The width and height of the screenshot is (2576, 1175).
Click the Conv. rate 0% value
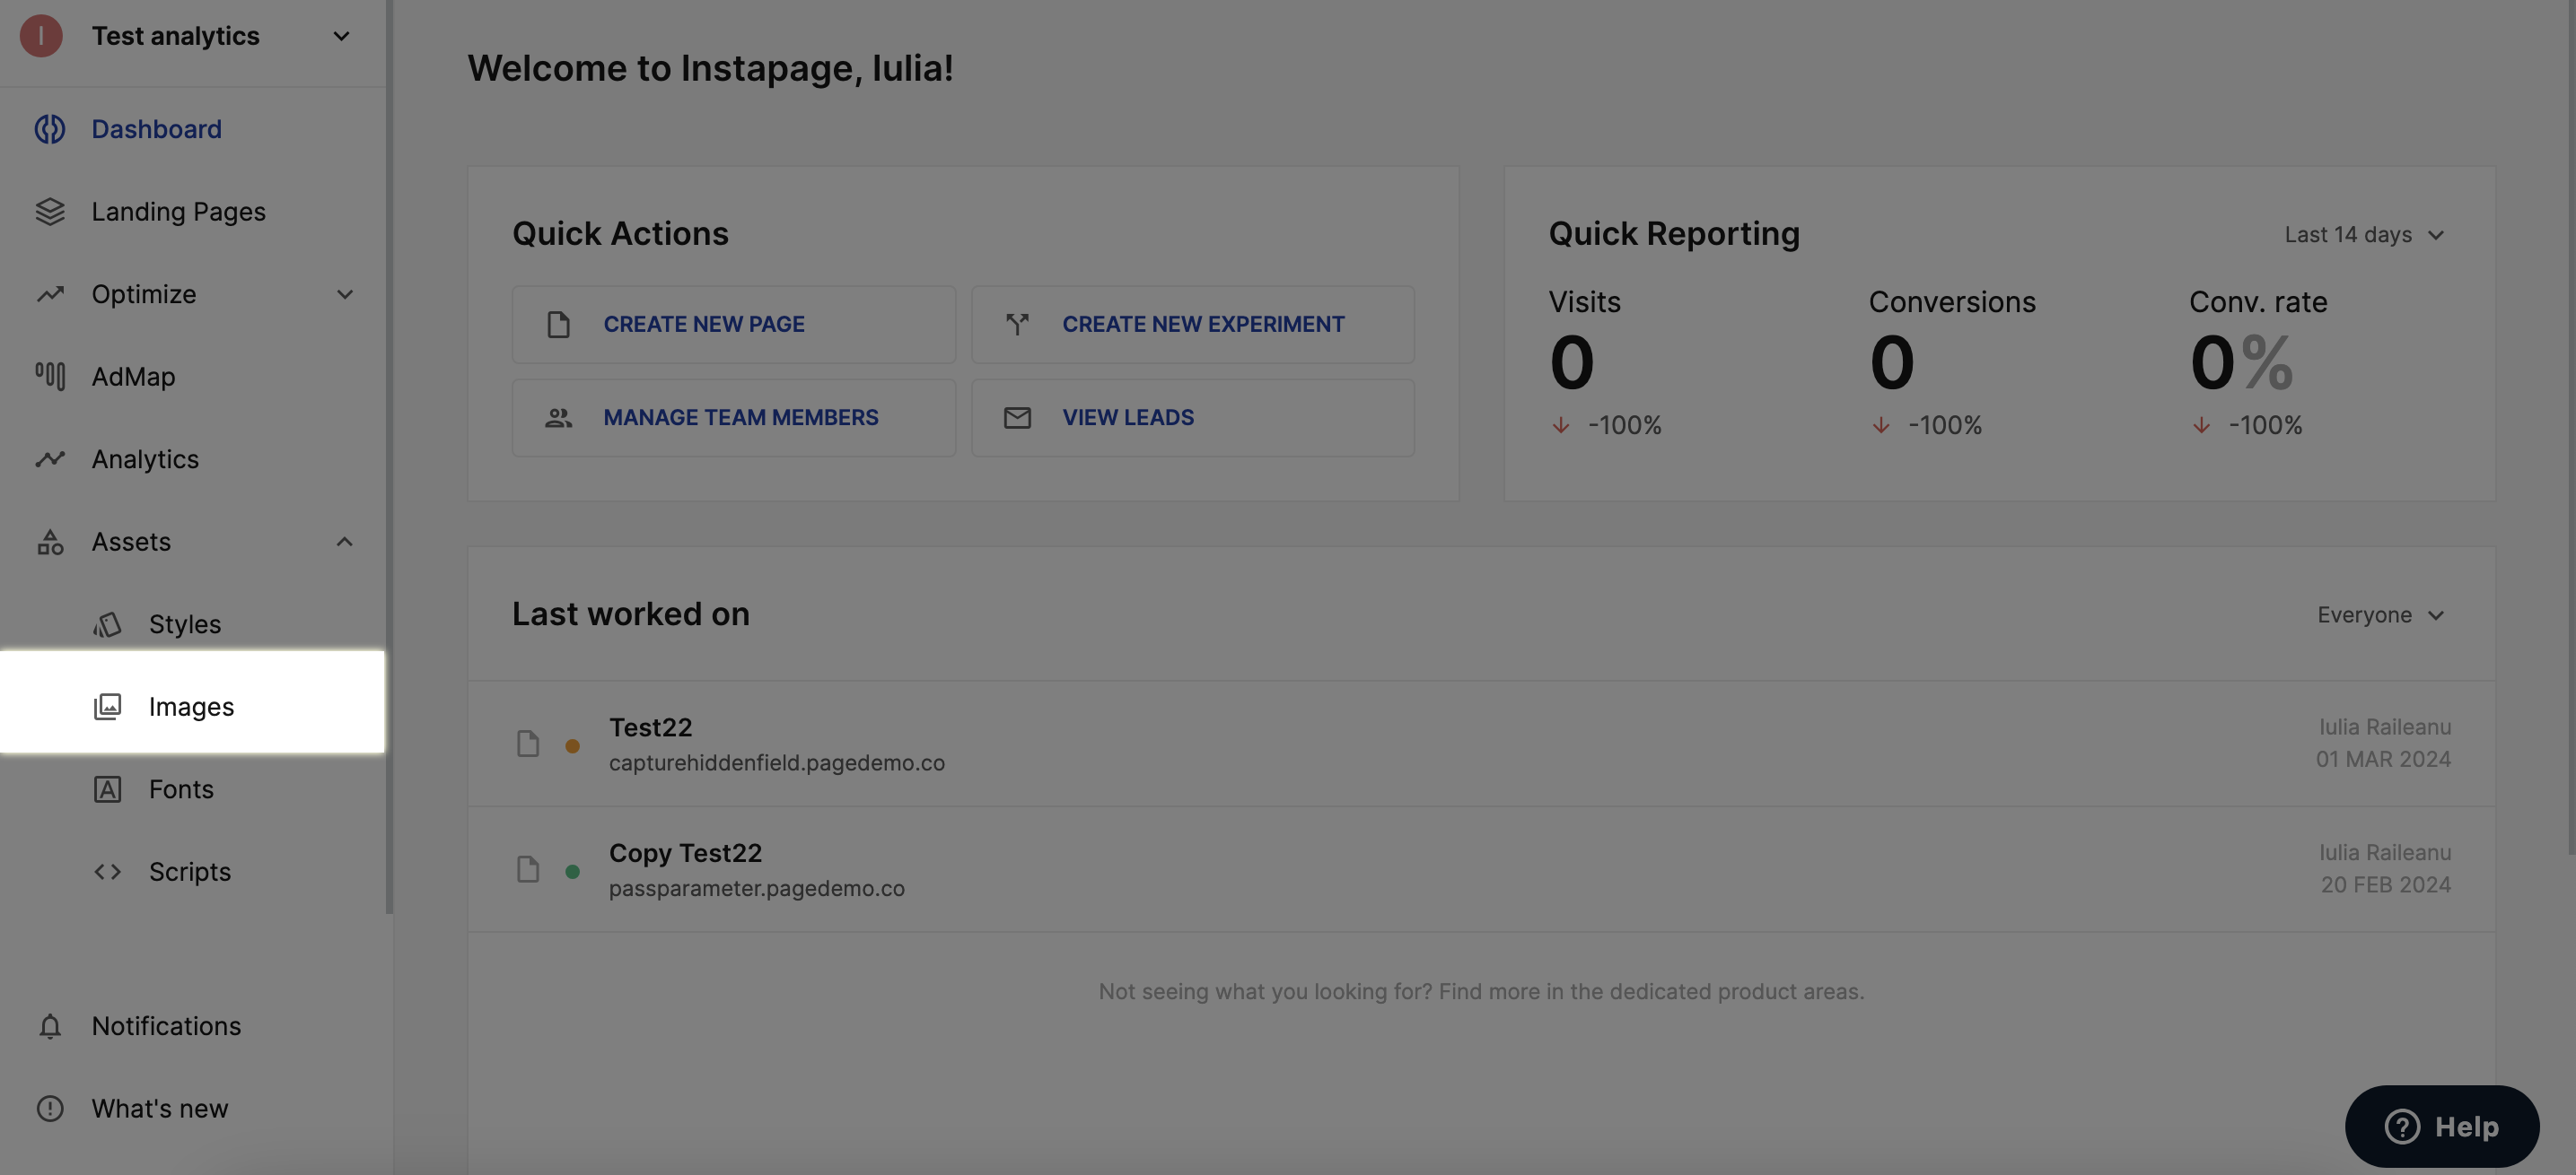coord(2241,361)
